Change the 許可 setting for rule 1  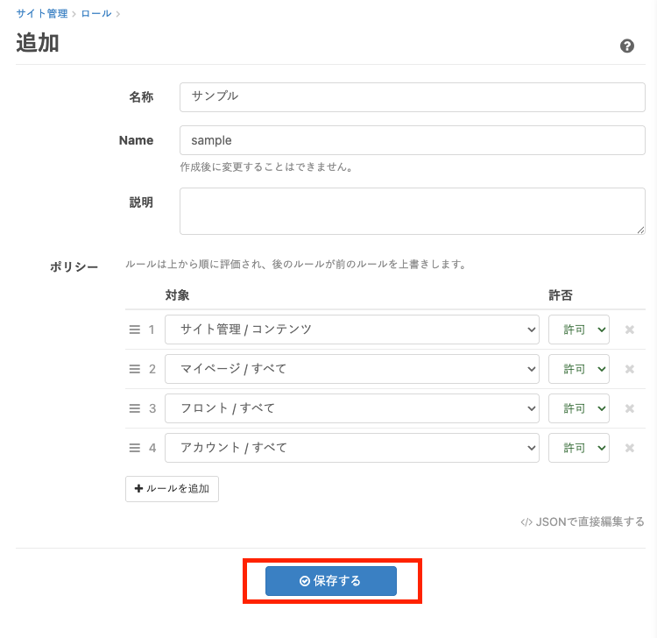(578, 330)
